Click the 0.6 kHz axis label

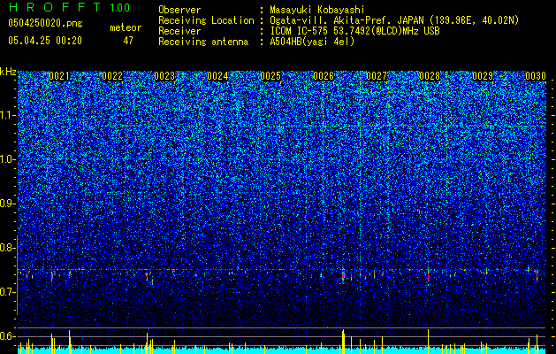(x=8, y=336)
